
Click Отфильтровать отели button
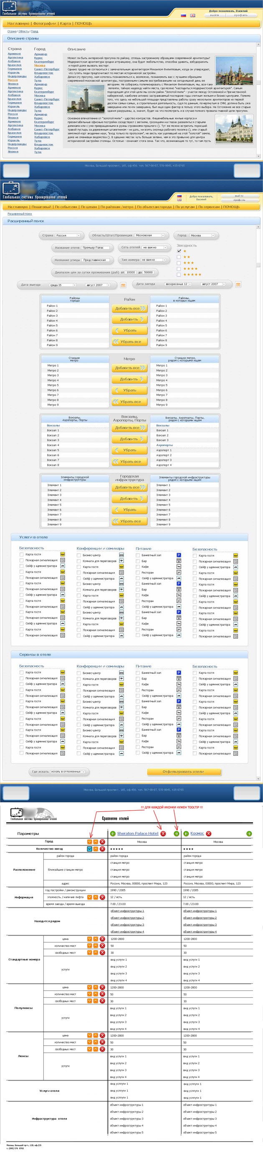click(184, 771)
